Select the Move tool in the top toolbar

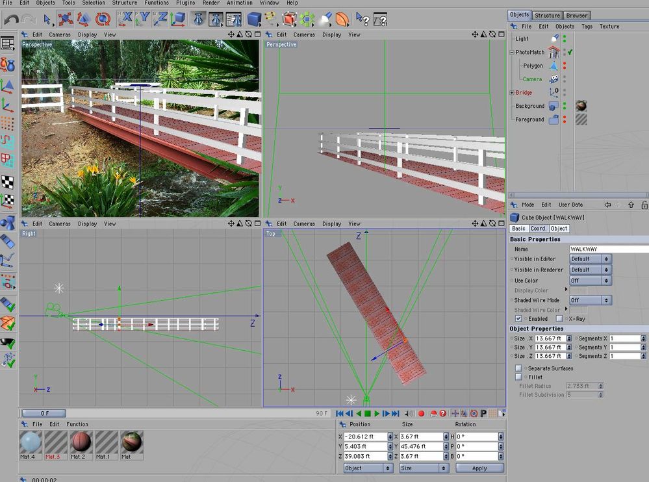[65, 19]
